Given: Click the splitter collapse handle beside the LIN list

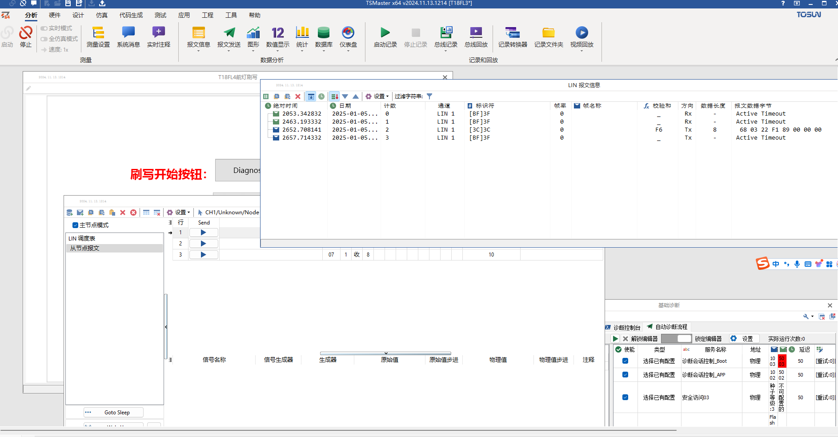Looking at the screenshot, I should coord(166,327).
